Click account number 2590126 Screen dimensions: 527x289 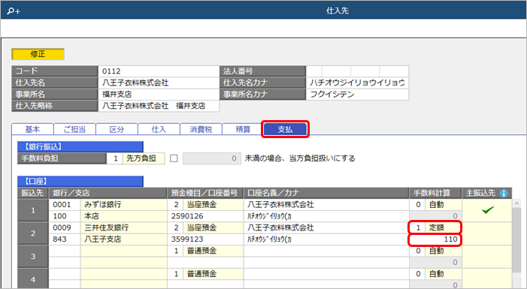(x=205, y=216)
